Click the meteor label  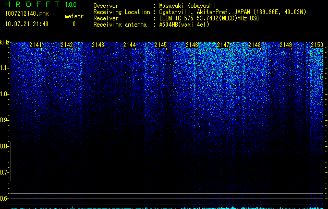pyautogui.click(x=74, y=16)
